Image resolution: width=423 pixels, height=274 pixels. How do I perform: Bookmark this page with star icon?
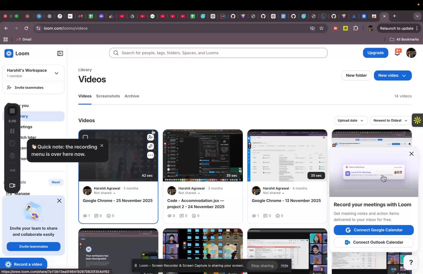(321, 28)
